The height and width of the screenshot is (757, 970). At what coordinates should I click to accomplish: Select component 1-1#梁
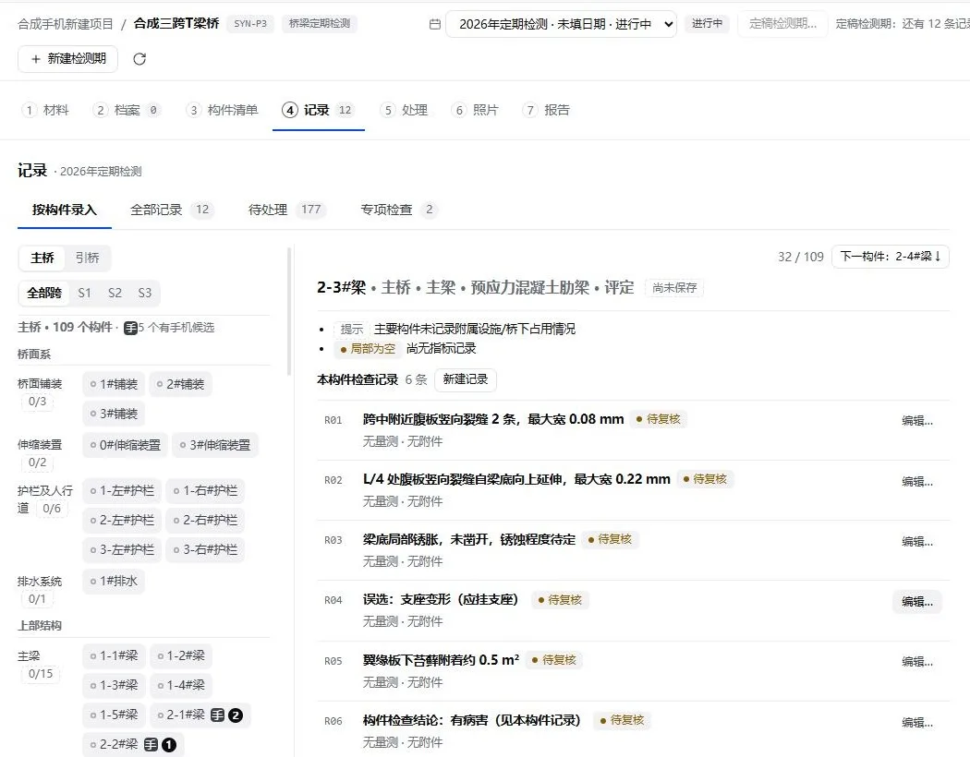coord(114,655)
